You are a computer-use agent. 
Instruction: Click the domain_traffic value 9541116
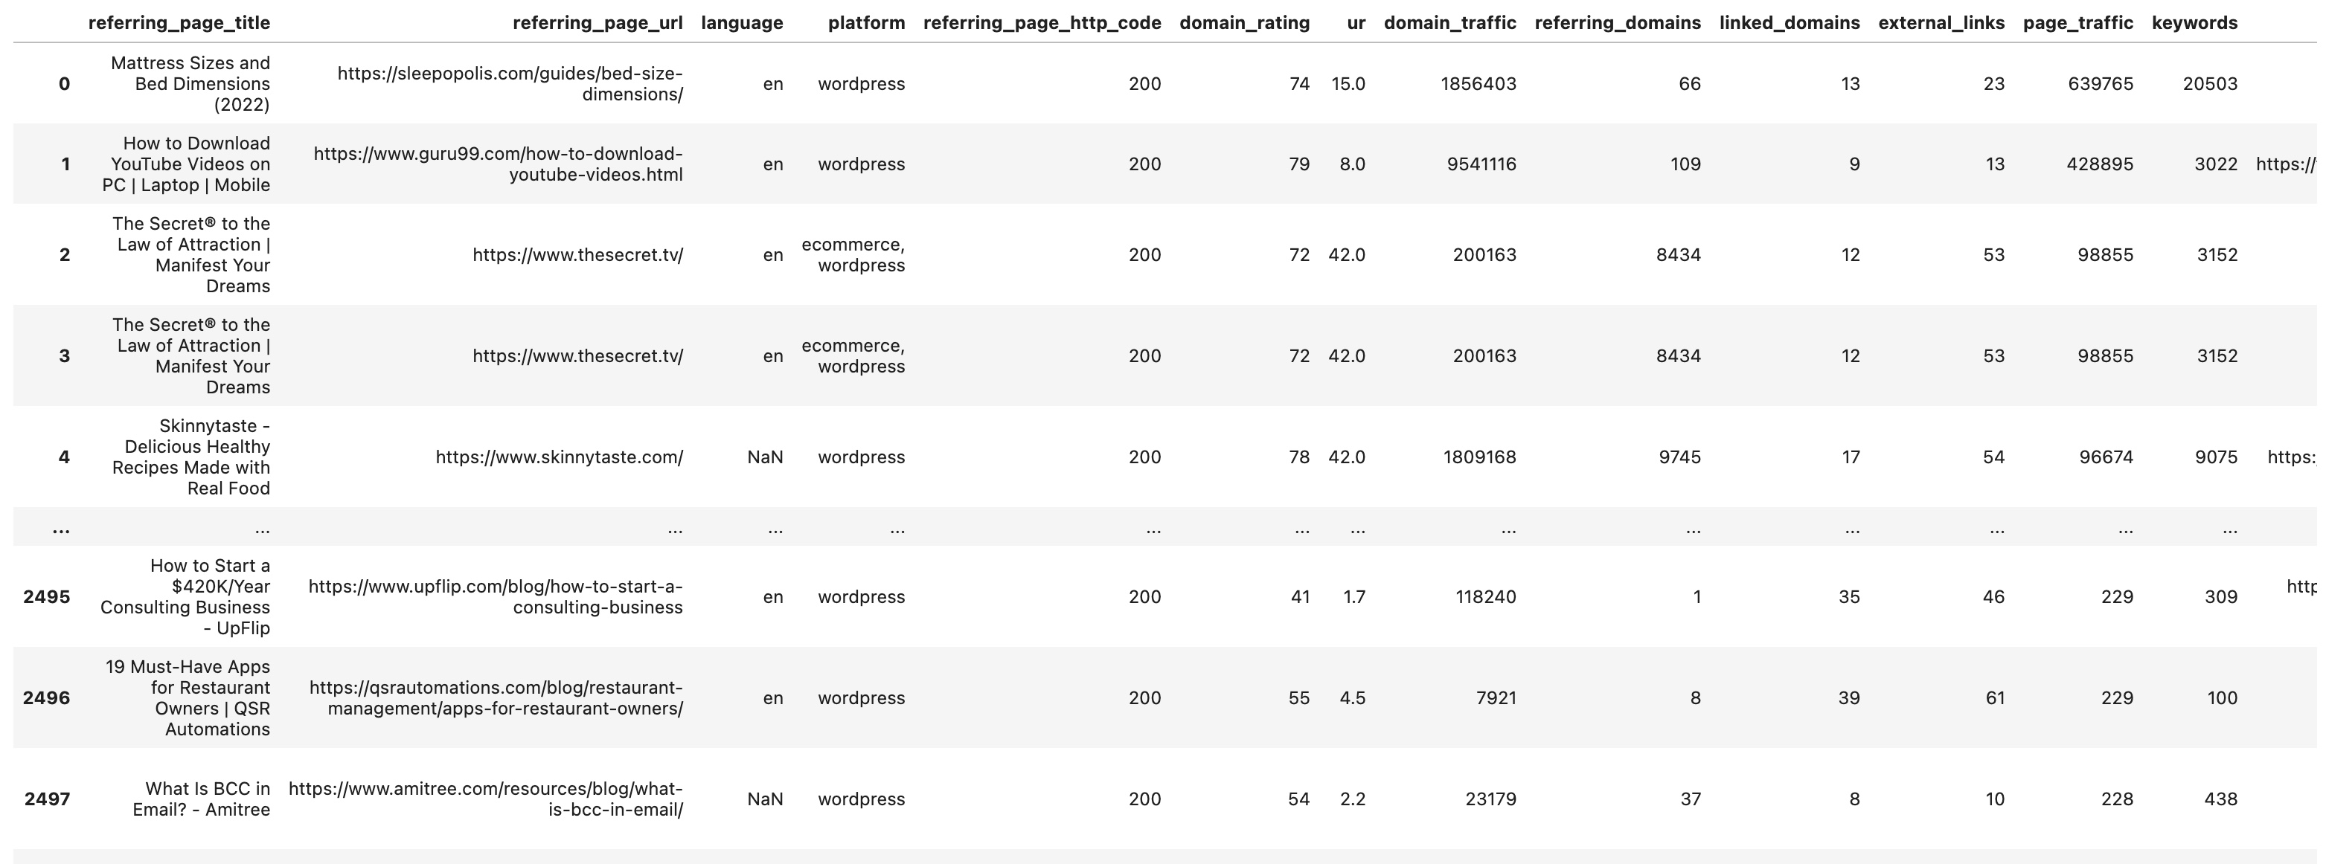tap(1481, 164)
